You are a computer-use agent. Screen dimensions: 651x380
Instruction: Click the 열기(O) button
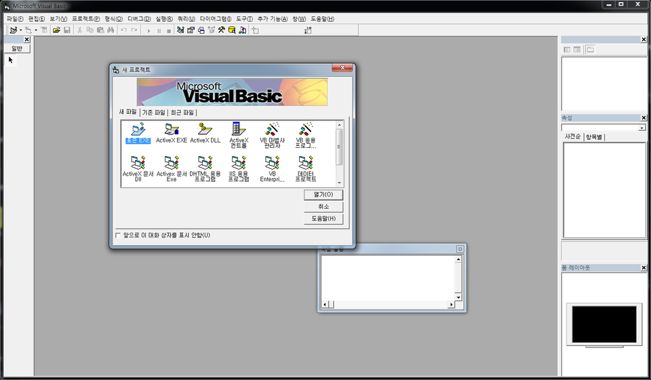[323, 195]
